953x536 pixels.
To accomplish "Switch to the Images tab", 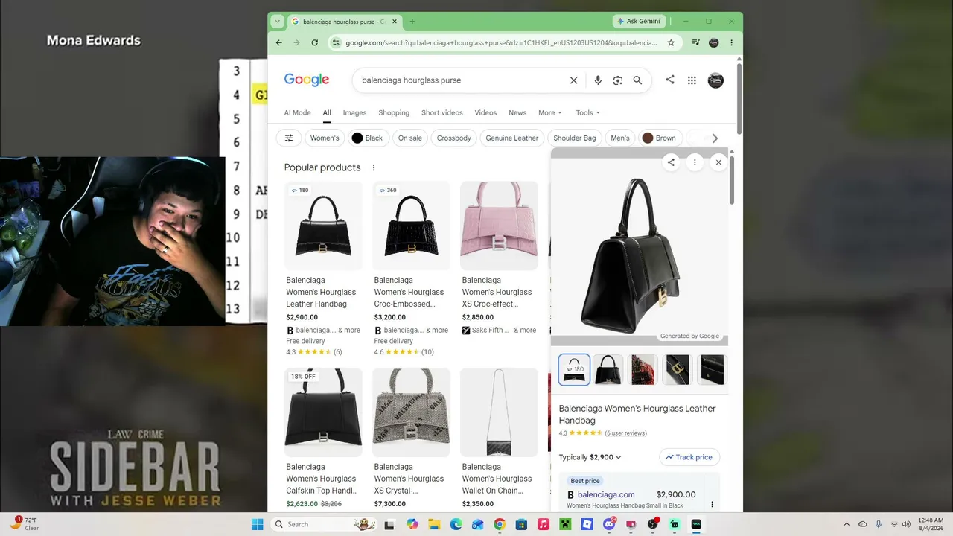I will [354, 113].
